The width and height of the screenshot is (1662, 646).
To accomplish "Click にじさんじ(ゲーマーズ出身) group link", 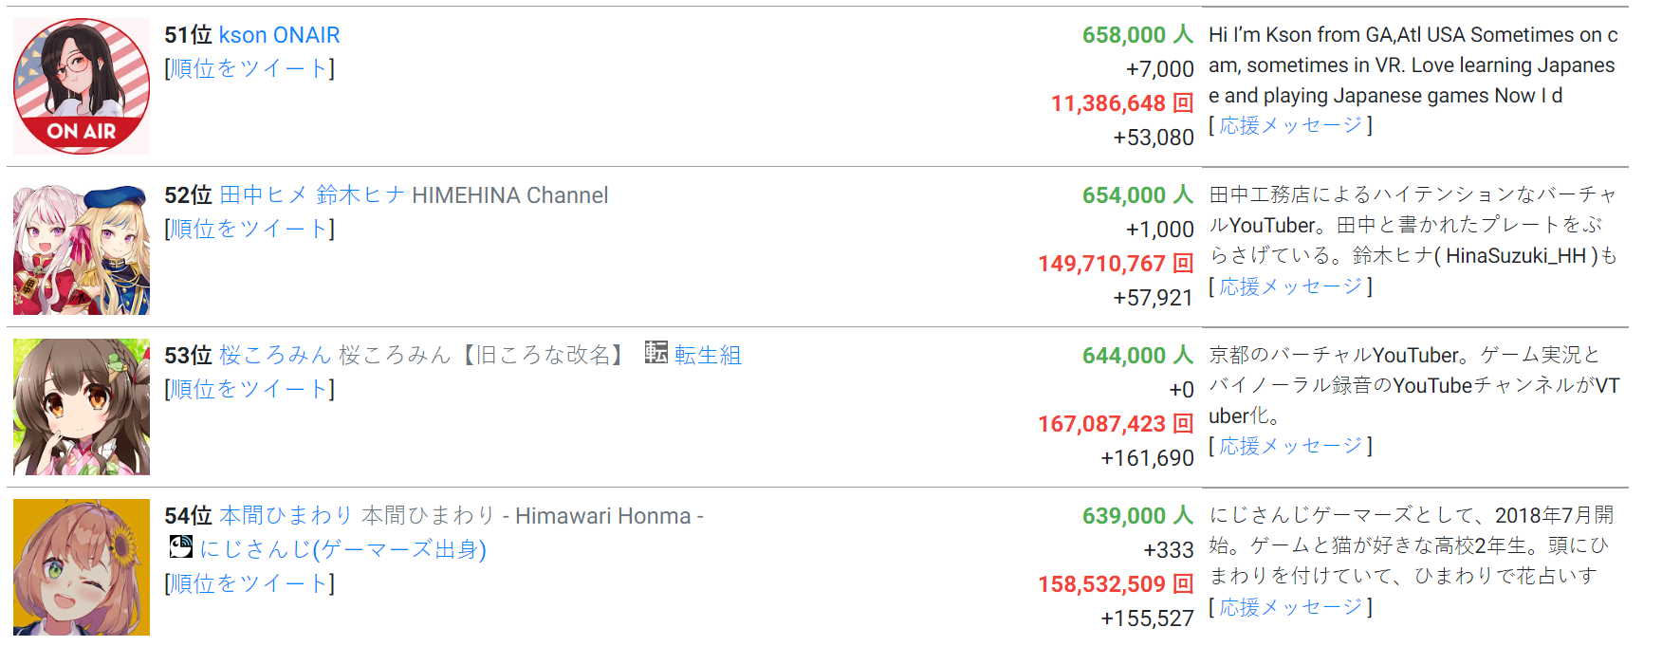I will click(342, 549).
